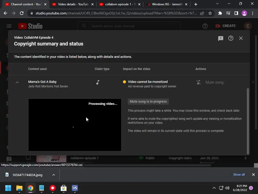Click the Studio help question icon

point(205,26)
